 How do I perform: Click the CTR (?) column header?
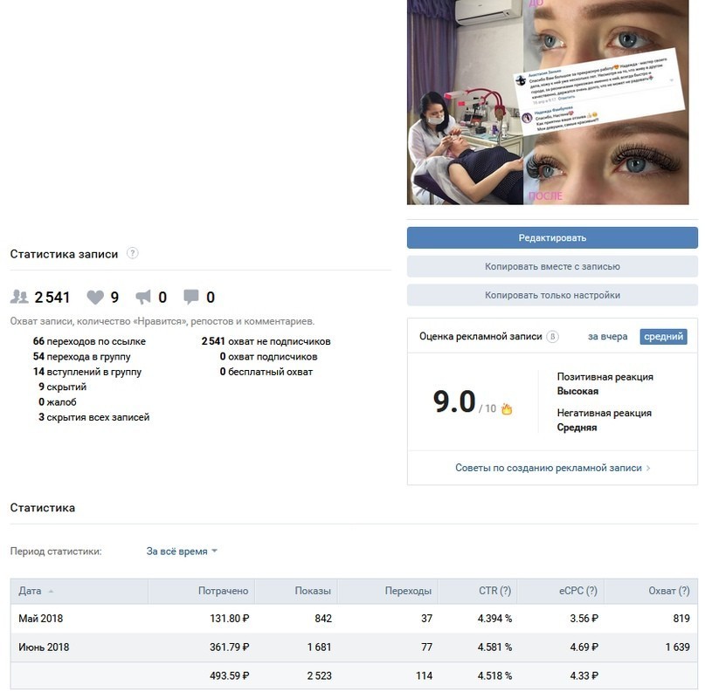(x=478, y=591)
